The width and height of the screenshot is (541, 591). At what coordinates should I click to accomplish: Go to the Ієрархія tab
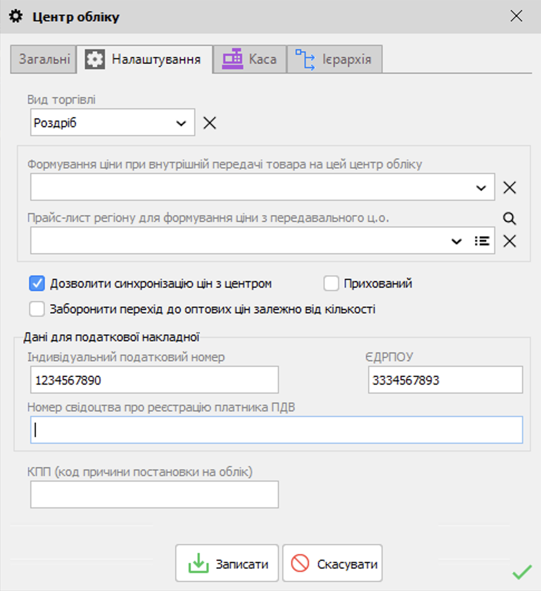(x=335, y=59)
